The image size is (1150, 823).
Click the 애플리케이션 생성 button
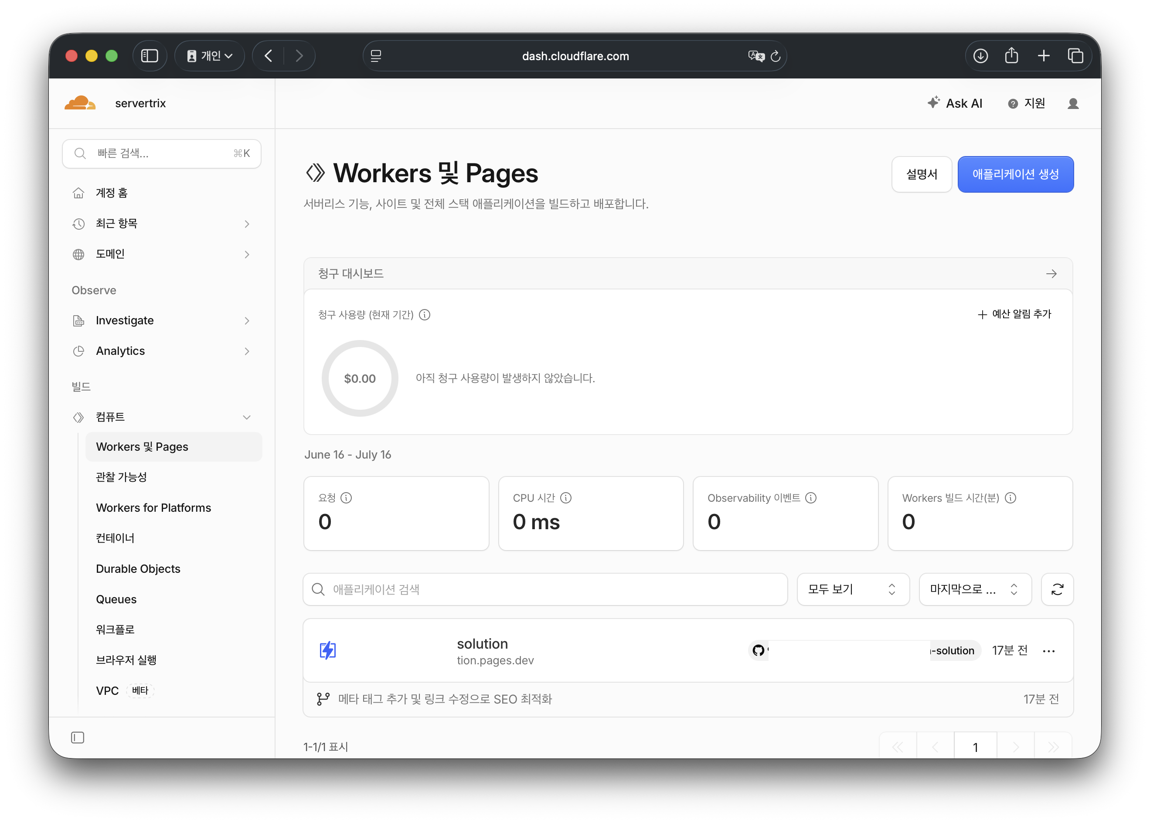(x=1015, y=174)
